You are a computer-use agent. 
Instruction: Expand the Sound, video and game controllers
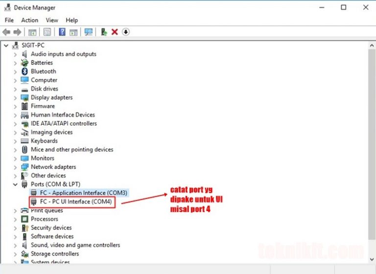[x=15, y=245]
